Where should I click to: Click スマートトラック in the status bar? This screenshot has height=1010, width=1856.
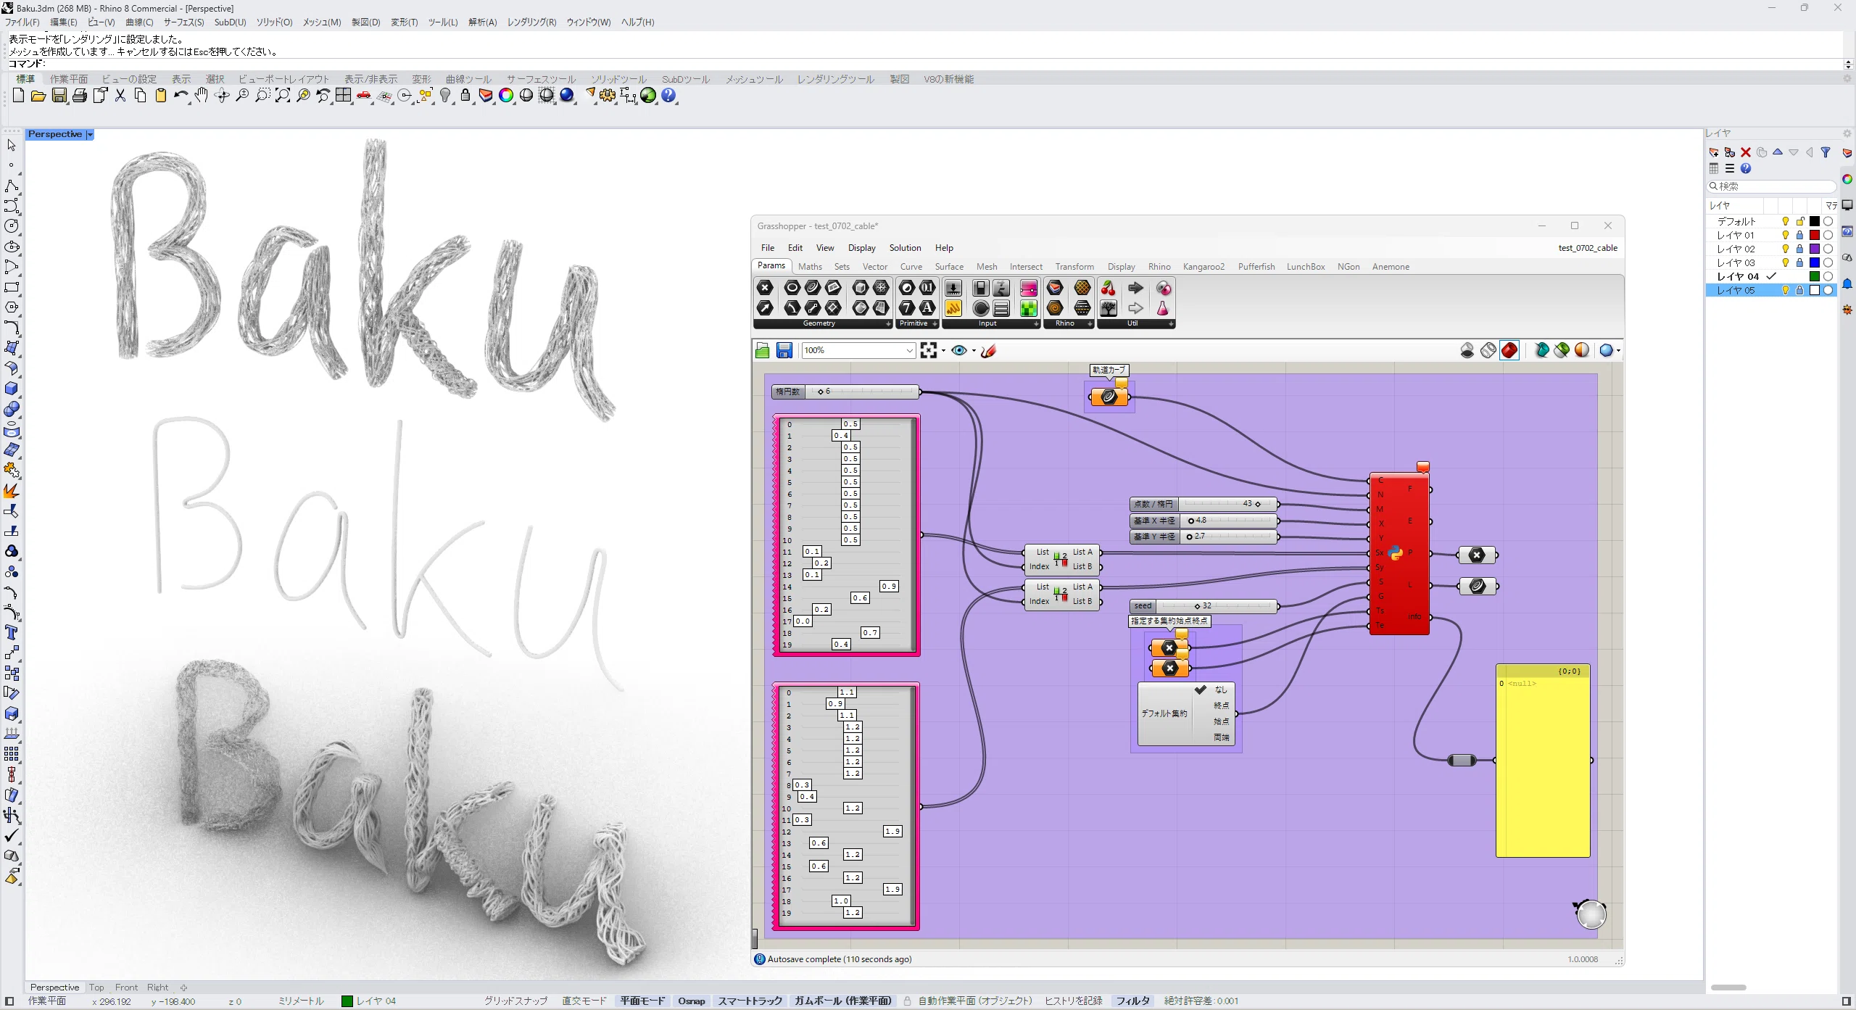pyautogui.click(x=750, y=1001)
